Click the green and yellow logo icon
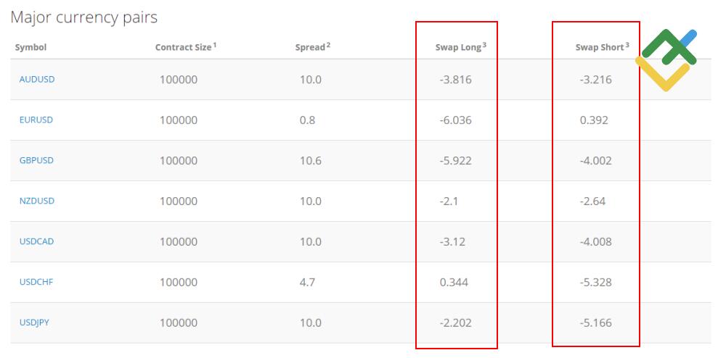The height and width of the screenshot is (358, 726). pos(666,60)
